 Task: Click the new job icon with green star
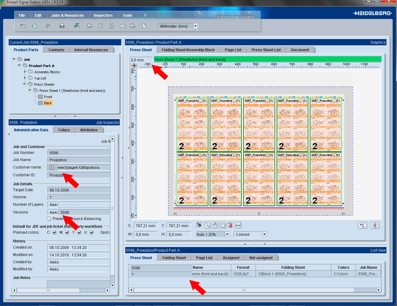click(x=34, y=26)
